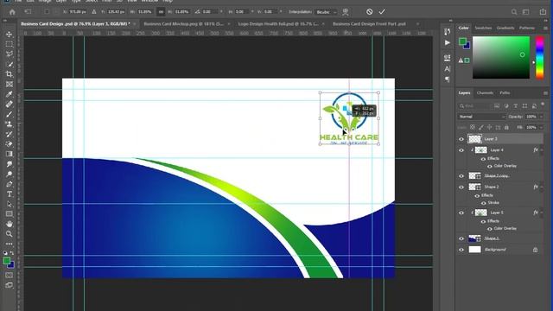Select the Rectangle shape tool

[x=10, y=213]
